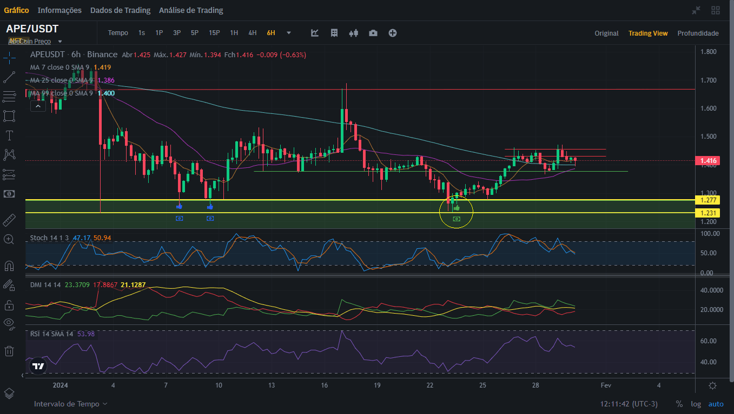Expand the NFT/Coin Preço selector
The width and height of the screenshot is (734, 414).
[x=35, y=41]
